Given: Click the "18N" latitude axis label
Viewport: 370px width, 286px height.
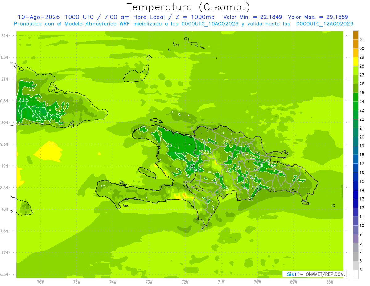Looking at the screenshot, I should click(4, 209).
